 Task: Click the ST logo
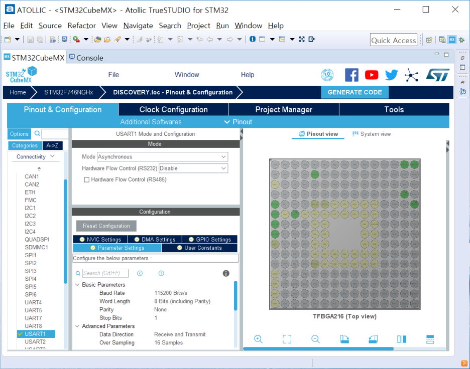[438, 75]
